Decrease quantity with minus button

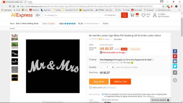[102, 67]
